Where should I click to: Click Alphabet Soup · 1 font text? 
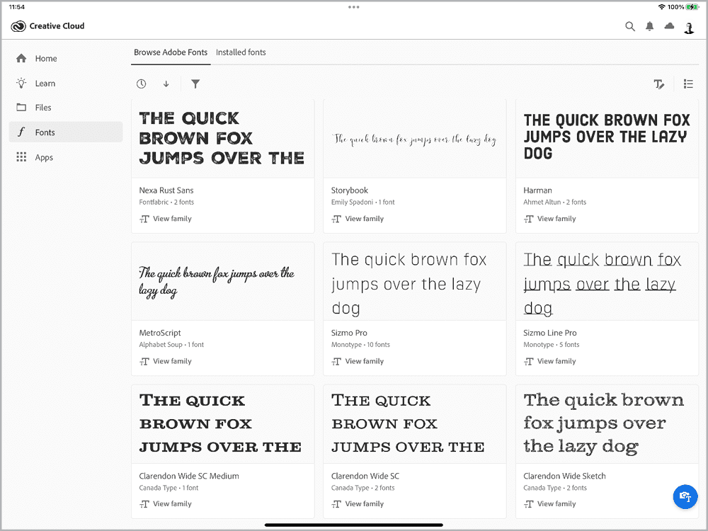pos(171,345)
